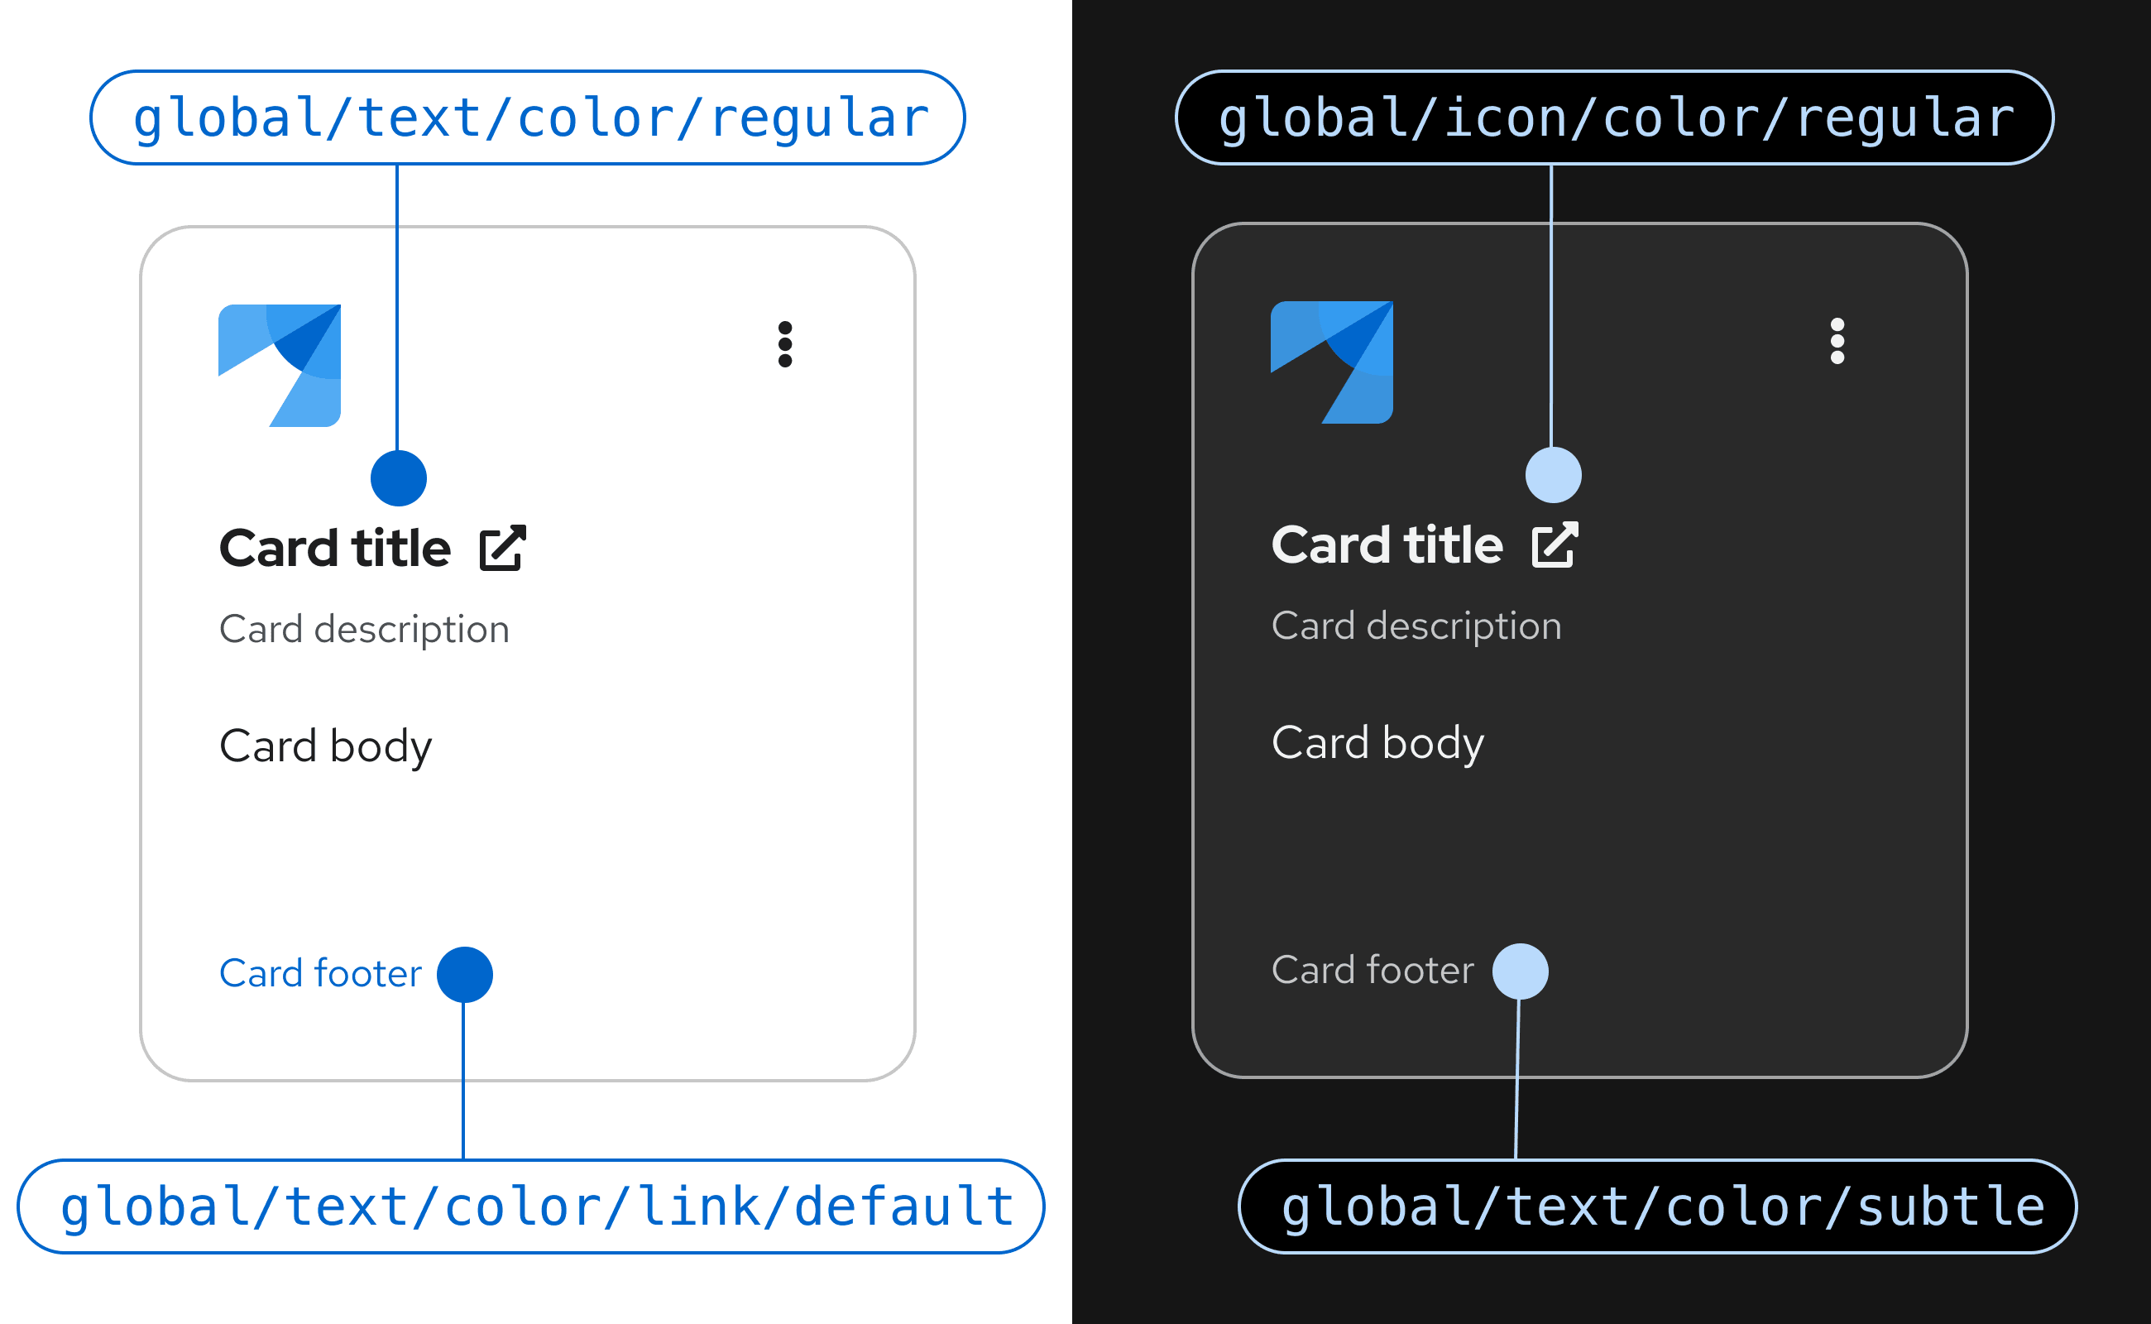Screen dimensions: 2151x1324
Task: Click the three-dot menu icon in dark card
Action: (x=1837, y=341)
